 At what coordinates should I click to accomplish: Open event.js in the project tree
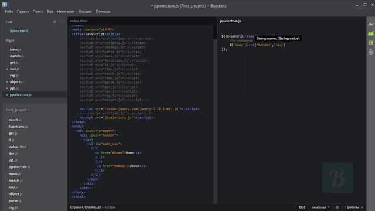pyautogui.click(x=15, y=120)
